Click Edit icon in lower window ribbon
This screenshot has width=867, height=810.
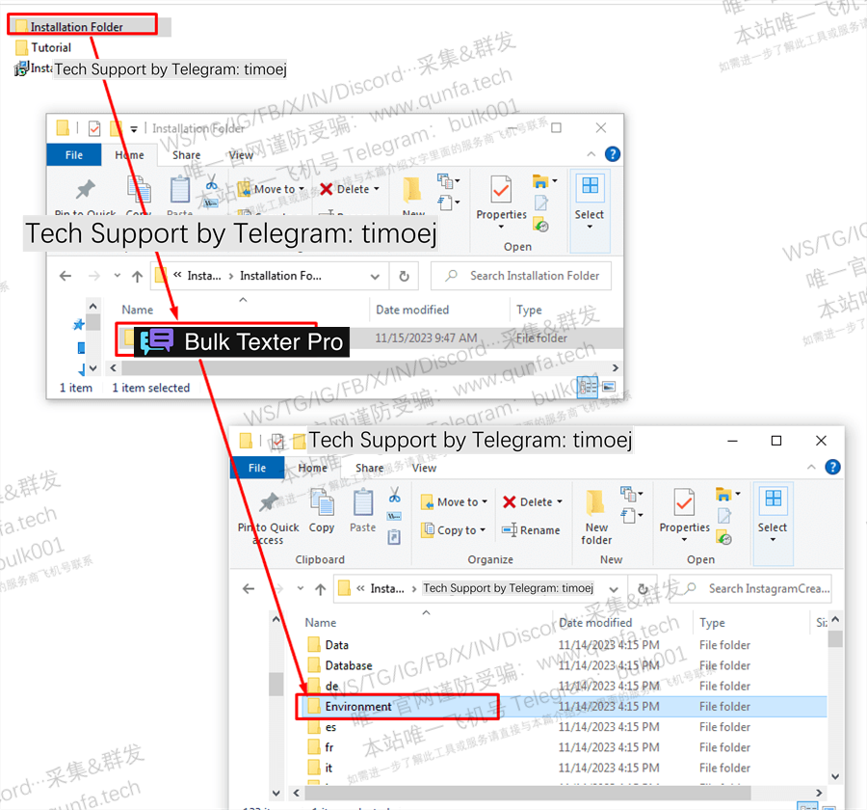click(723, 516)
